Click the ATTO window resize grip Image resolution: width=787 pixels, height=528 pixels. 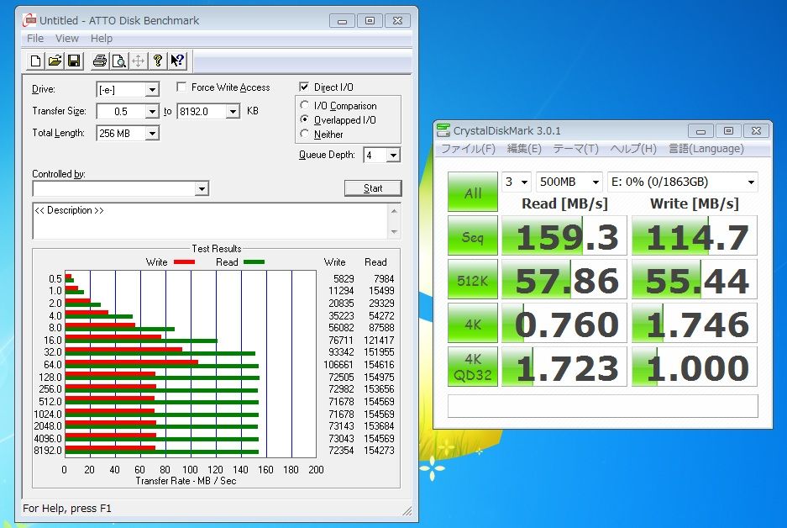click(407, 510)
